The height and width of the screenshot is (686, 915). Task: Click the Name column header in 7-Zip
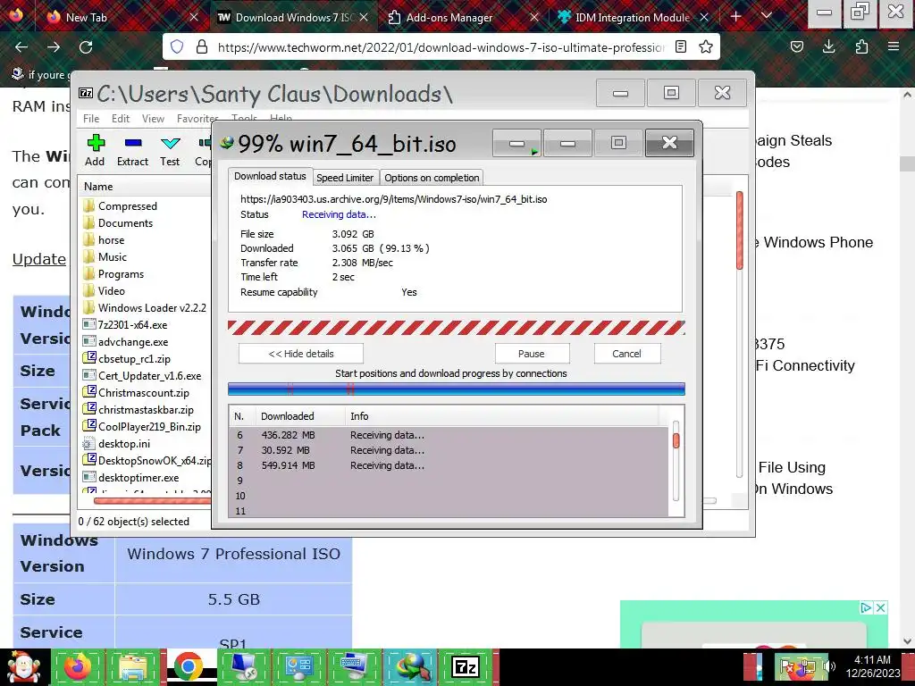point(98,187)
